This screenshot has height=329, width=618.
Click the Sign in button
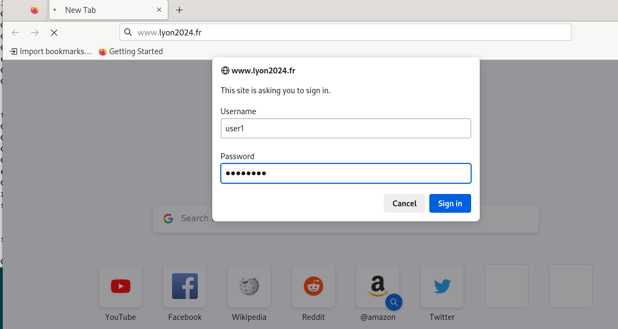click(x=450, y=203)
